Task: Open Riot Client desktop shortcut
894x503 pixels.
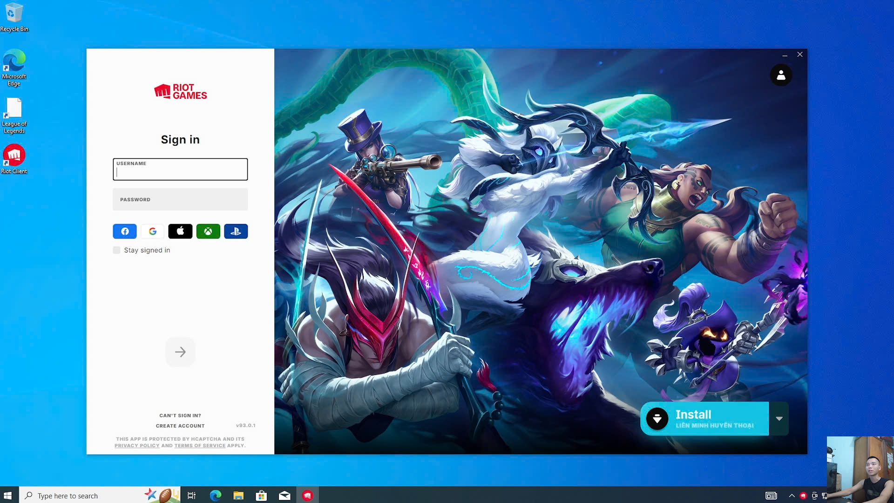Action: (14, 159)
